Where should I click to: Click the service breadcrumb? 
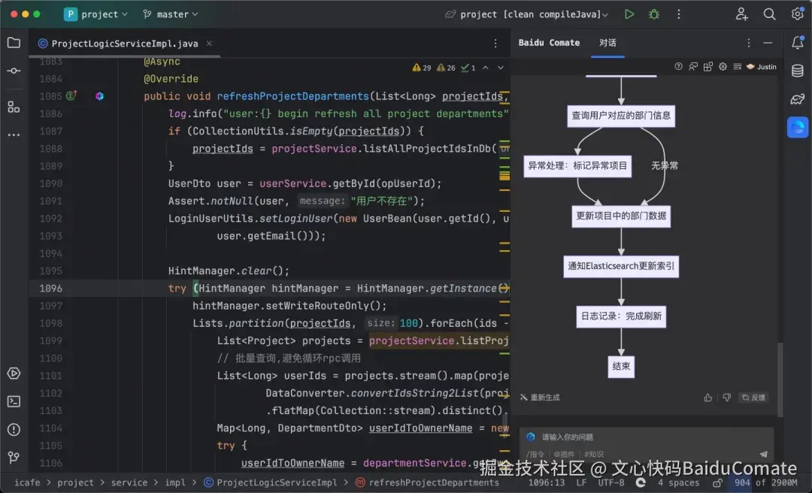tap(129, 482)
